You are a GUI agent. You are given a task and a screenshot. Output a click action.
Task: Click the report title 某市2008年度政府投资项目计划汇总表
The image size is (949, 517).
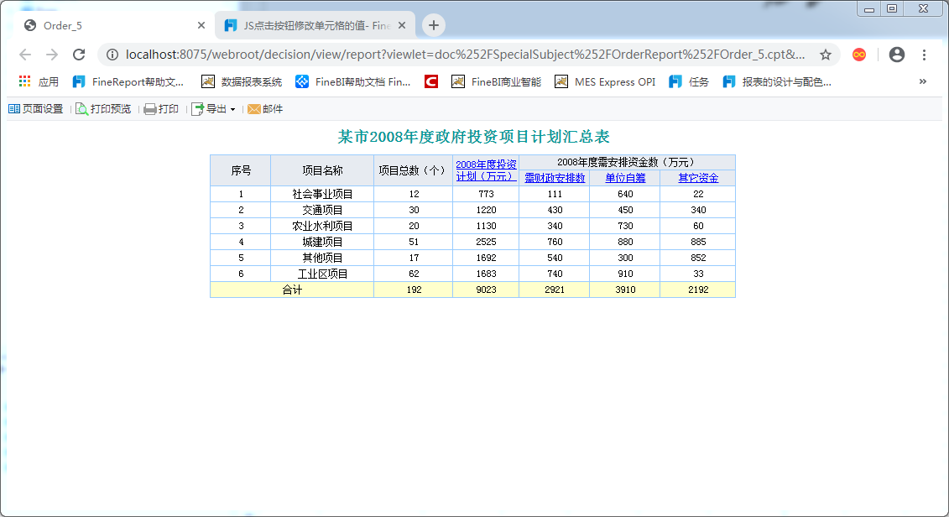pyautogui.click(x=474, y=137)
